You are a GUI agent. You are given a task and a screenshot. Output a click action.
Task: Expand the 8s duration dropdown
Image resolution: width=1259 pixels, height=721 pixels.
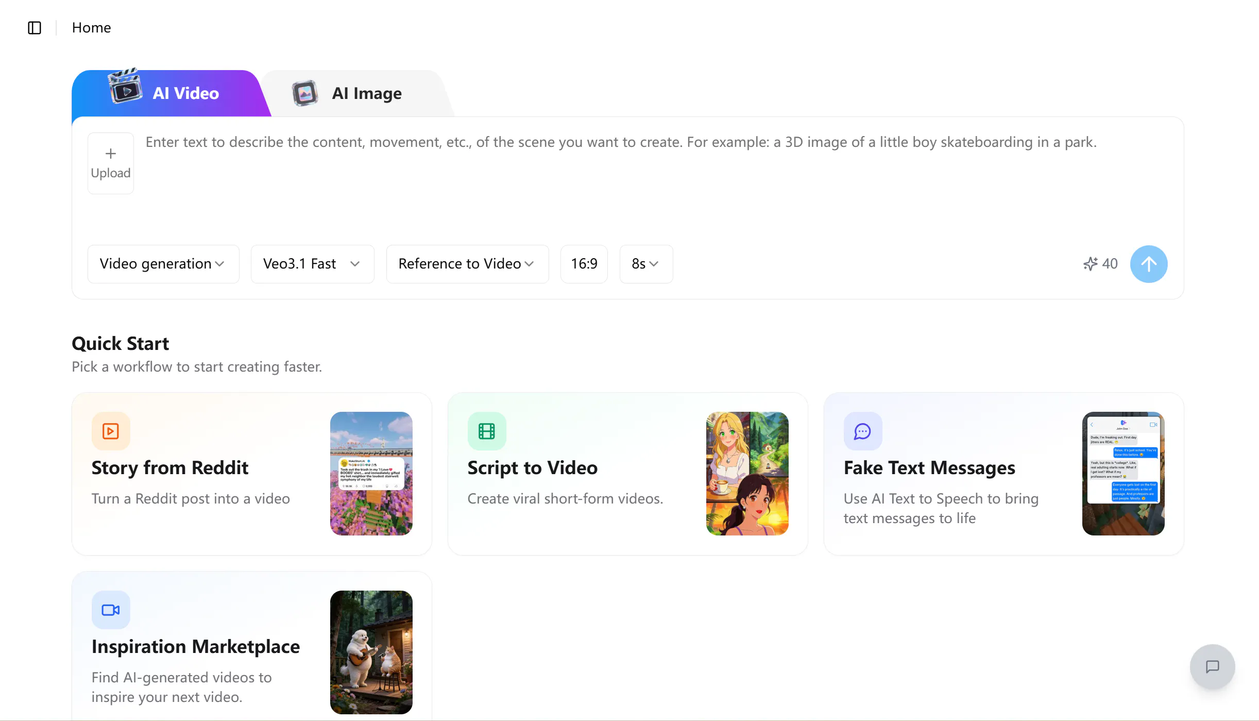point(646,264)
